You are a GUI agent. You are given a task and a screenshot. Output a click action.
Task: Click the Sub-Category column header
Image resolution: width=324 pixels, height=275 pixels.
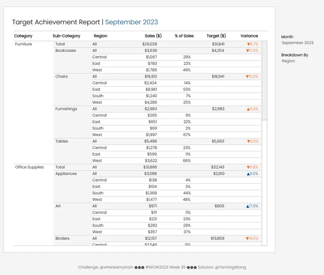(66, 36)
